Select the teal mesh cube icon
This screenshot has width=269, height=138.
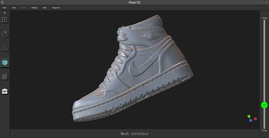(x=5, y=63)
